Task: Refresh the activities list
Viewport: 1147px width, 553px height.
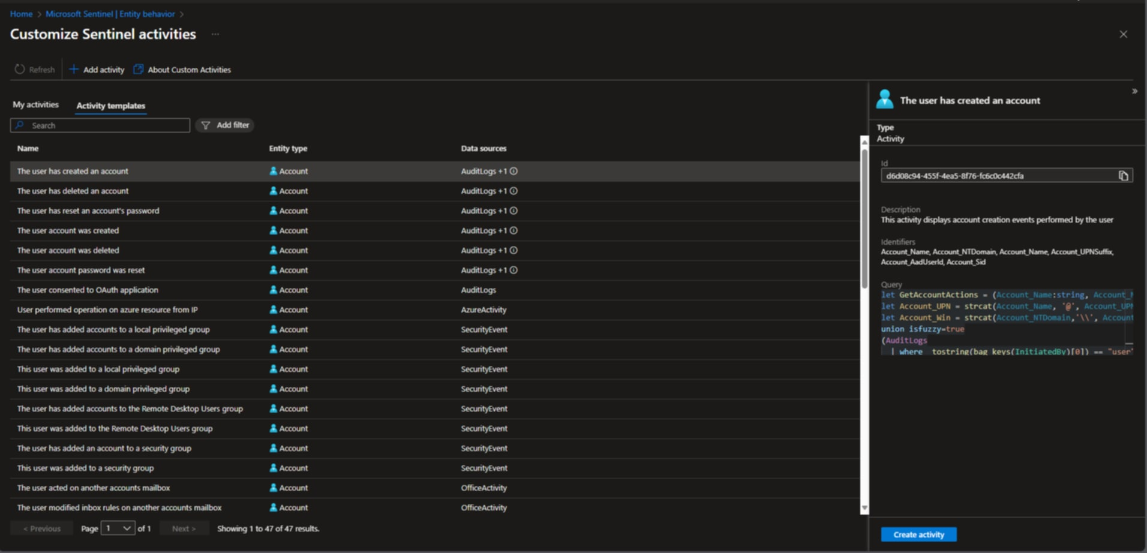Action: (x=34, y=69)
